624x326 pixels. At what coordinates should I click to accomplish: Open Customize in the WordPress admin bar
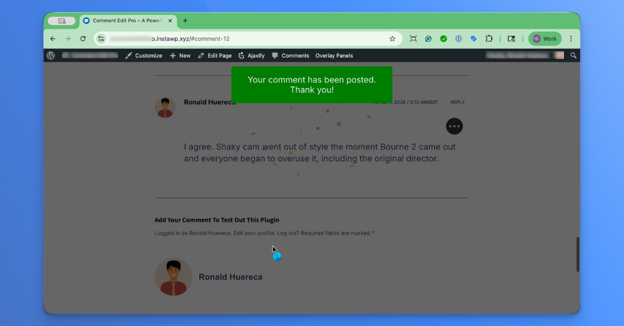[144, 56]
